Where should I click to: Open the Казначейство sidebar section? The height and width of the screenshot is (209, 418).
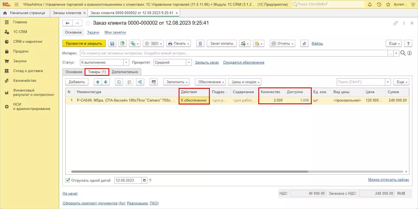click(x=25, y=80)
